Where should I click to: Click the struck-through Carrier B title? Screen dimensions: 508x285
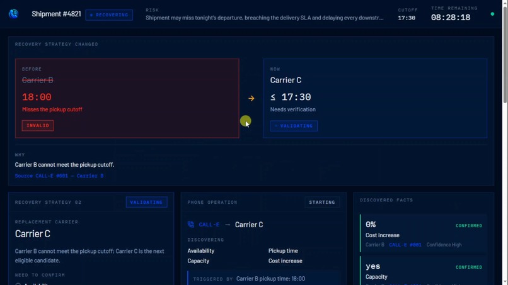(x=38, y=80)
